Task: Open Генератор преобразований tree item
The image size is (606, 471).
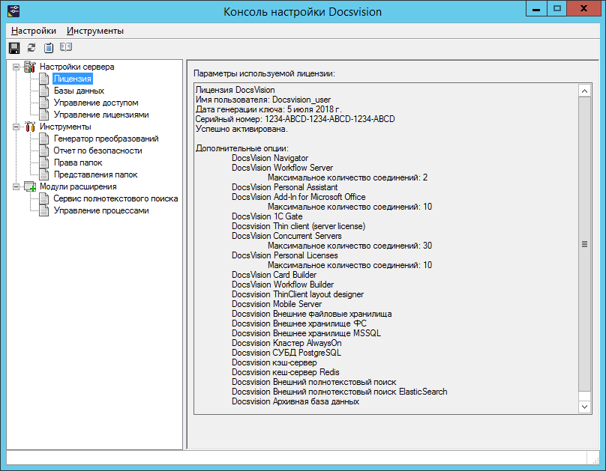Action: click(x=106, y=139)
